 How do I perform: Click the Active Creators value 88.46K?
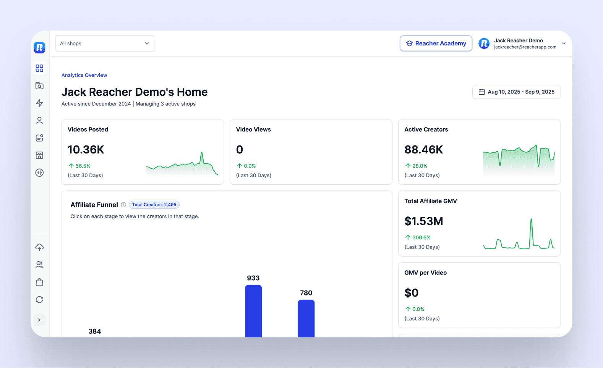(x=424, y=150)
